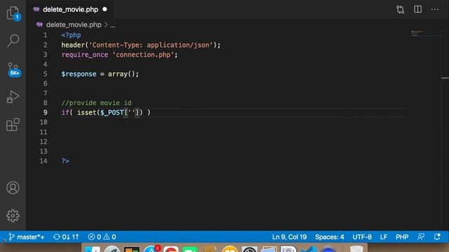
Task: Change end of line sequence LF
Action: pyautogui.click(x=384, y=237)
